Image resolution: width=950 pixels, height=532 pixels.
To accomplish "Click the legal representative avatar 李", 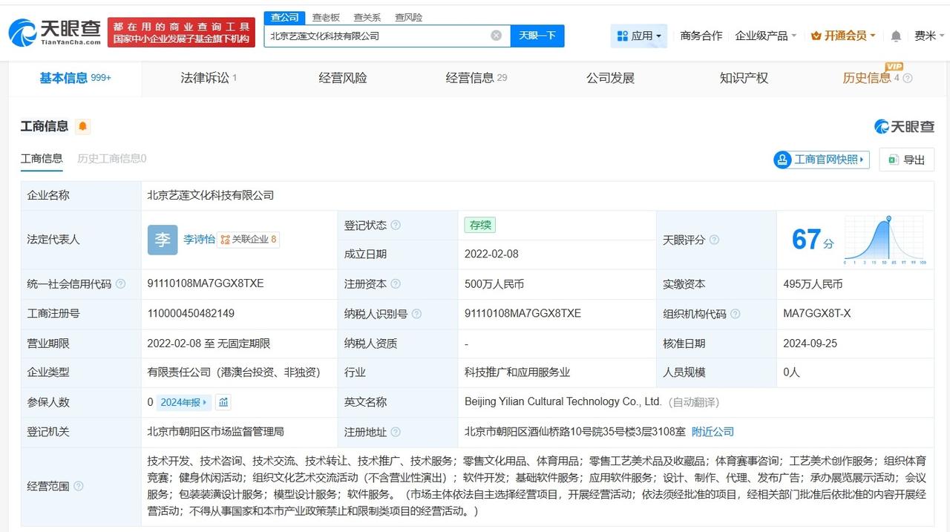I will pyautogui.click(x=162, y=240).
